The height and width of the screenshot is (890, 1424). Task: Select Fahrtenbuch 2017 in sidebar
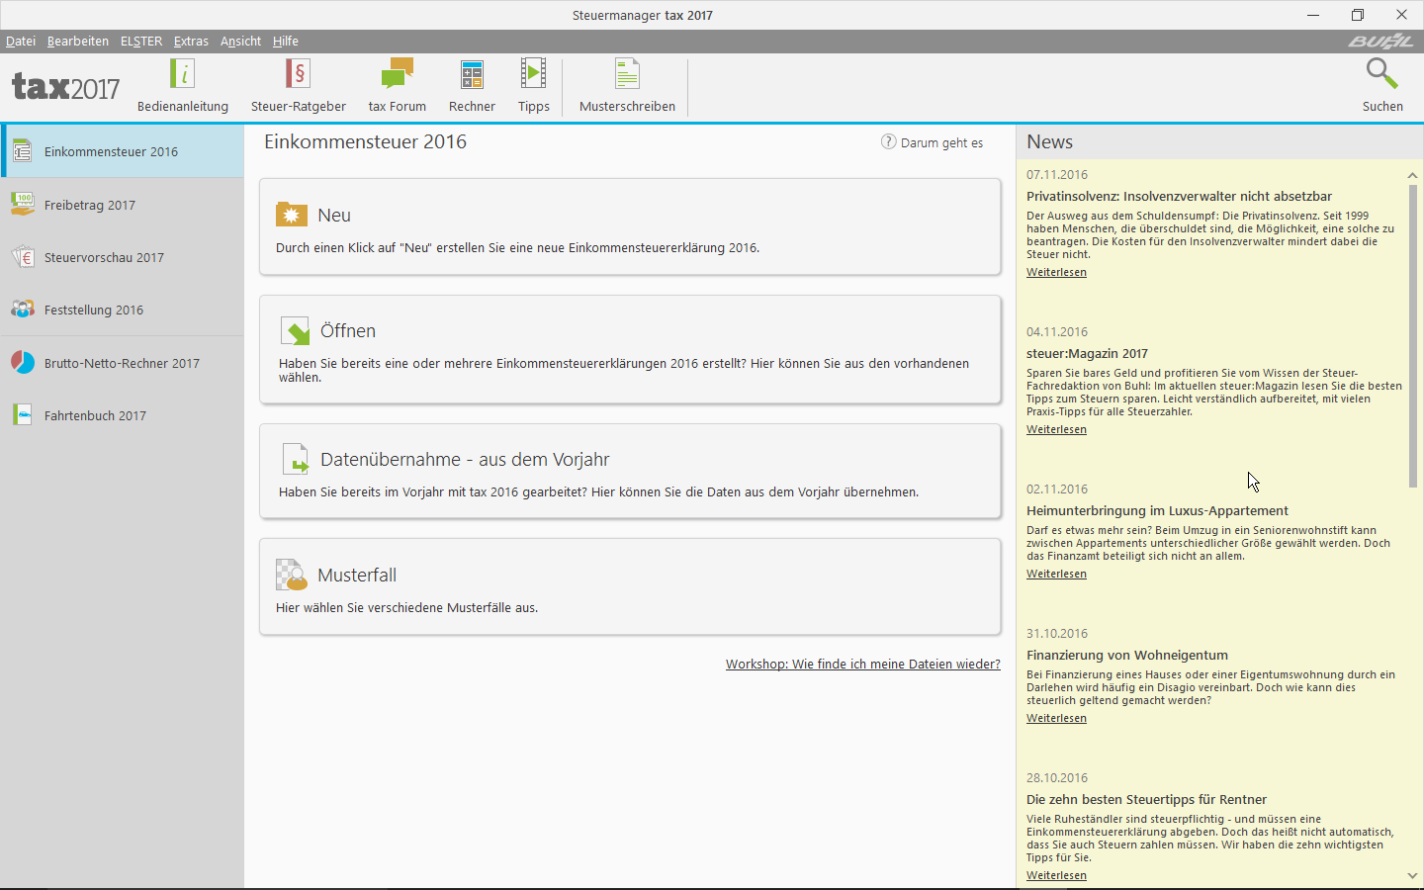(122, 415)
